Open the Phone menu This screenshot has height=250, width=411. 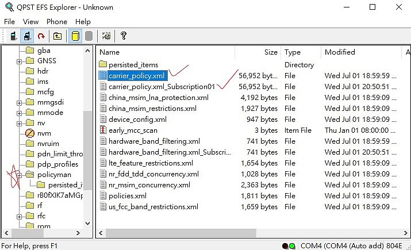point(56,22)
